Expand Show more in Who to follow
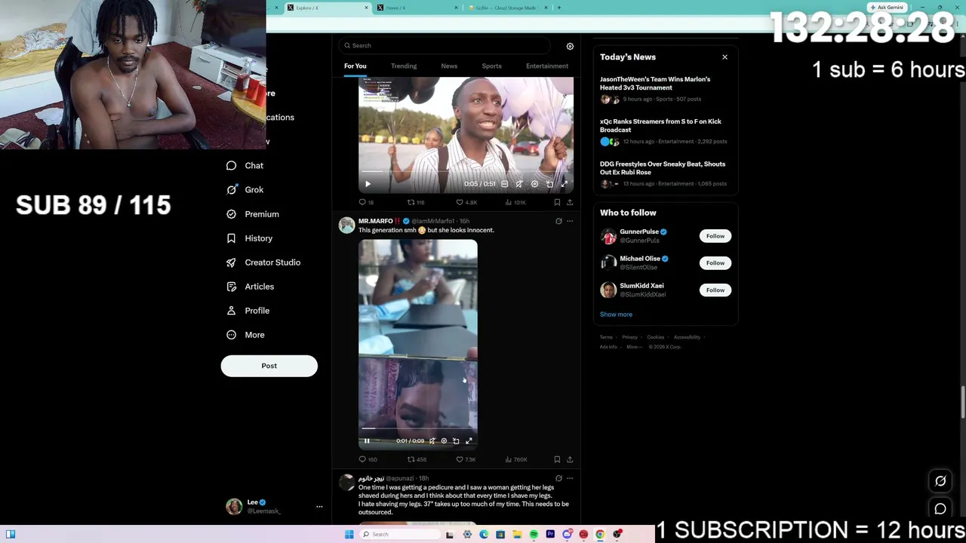Screen dimensions: 966x543 [x=616, y=314]
